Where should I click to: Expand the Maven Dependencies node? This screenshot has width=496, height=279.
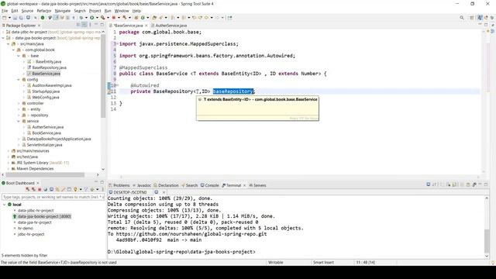click(x=9, y=169)
